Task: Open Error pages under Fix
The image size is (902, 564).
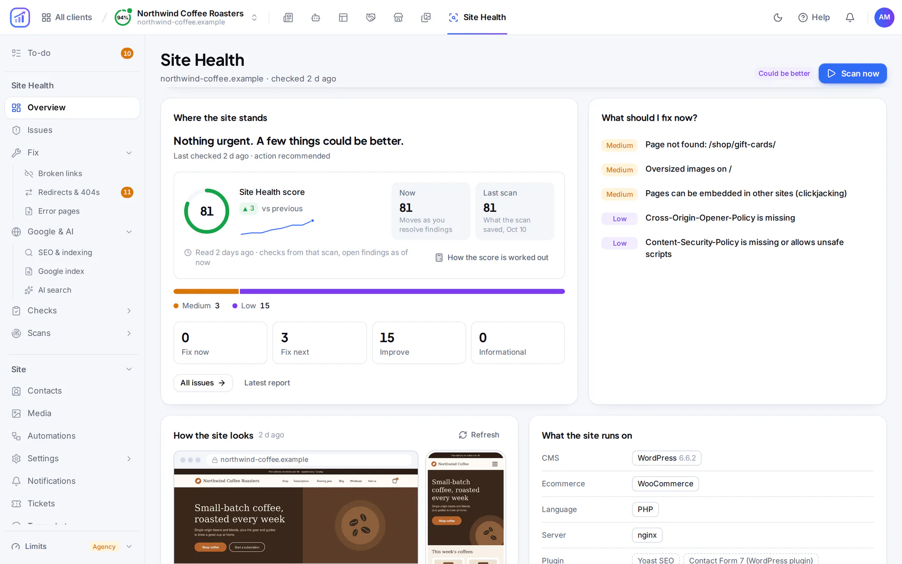Action: (x=79, y=211)
